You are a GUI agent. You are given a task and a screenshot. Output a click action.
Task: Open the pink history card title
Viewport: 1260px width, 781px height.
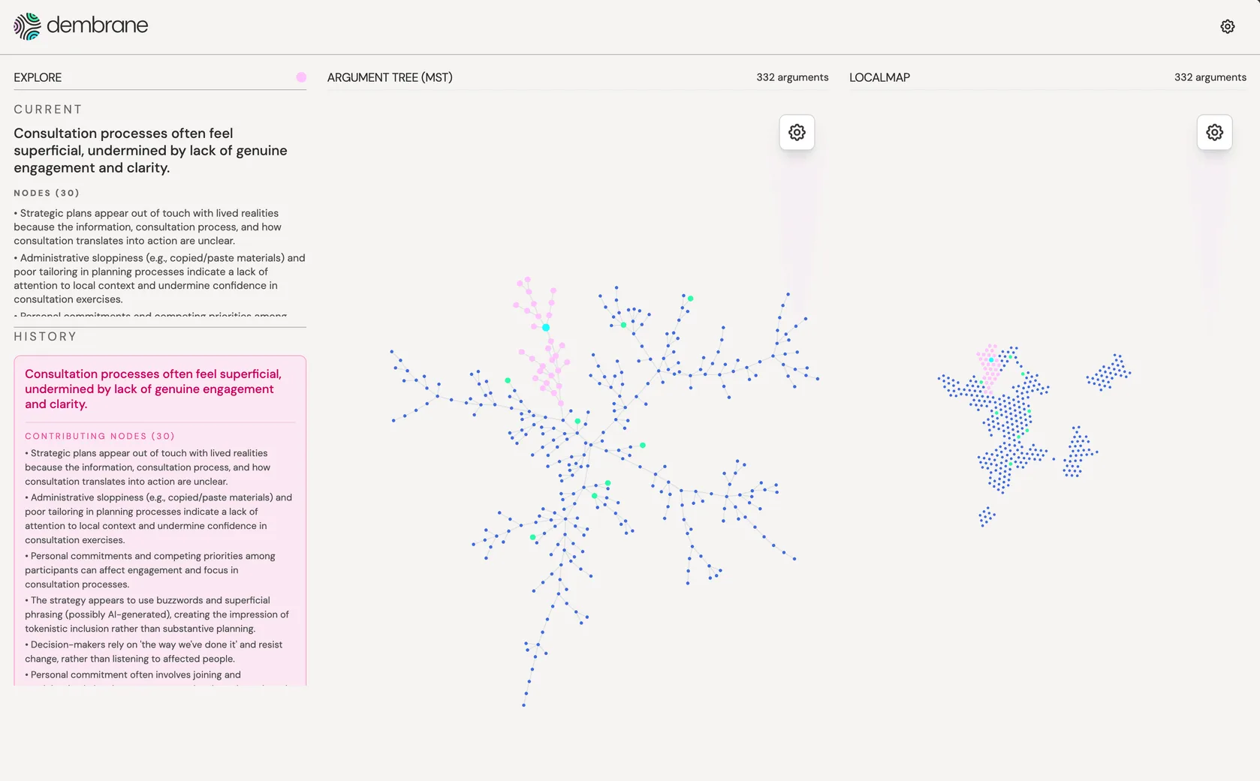coord(153,389)
